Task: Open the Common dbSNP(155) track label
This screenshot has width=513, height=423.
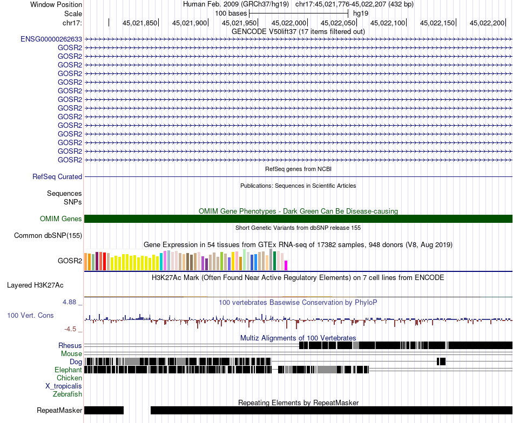Action: [x=48, y=235]
